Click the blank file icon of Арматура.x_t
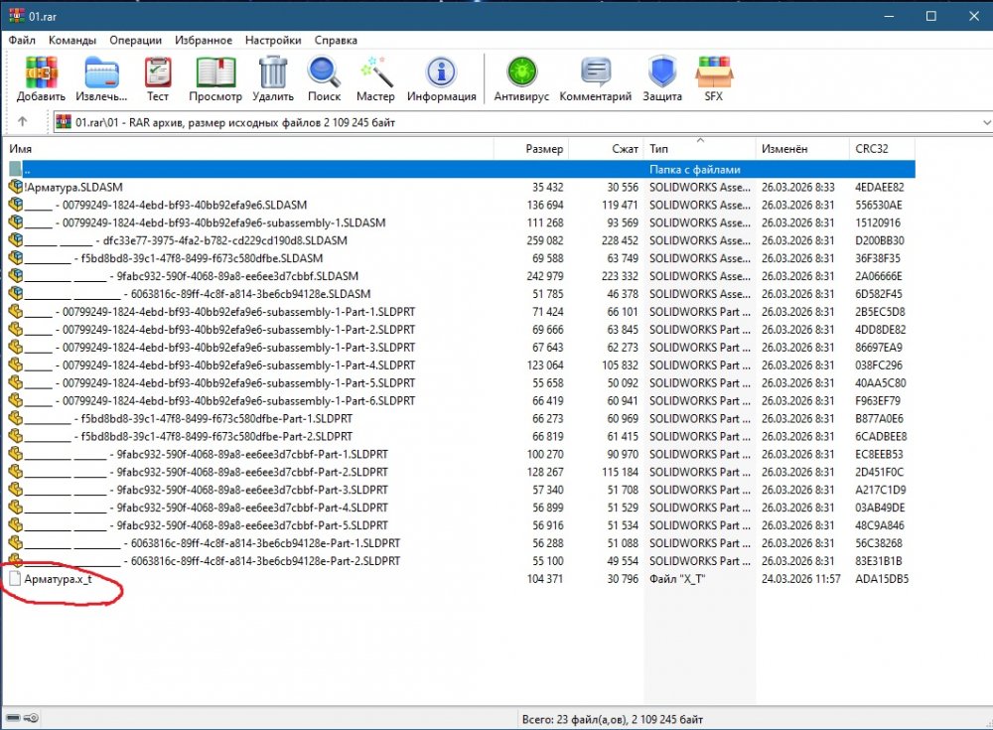Image resolution: width=993 pixels, height=730 pixels. (15, 579)
